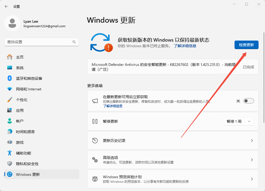
Task: Click the Lyan Lee account name
Action: tap(31, 21)
